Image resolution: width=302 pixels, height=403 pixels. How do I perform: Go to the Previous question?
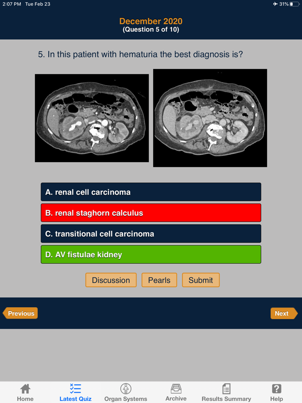click(21, 313)
